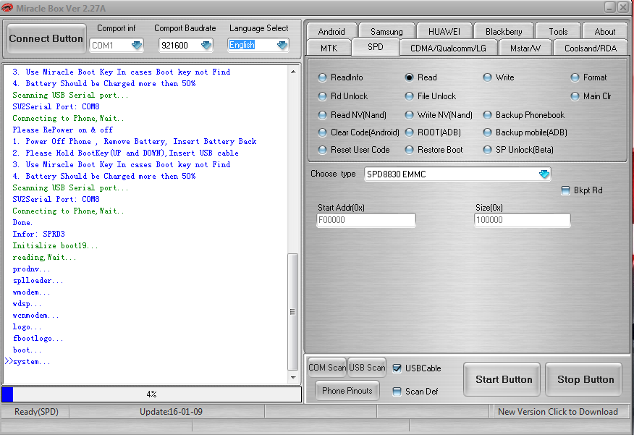The image size is (634, 435).
Task: Select the Write radio option
Action: tap(487, 77)
